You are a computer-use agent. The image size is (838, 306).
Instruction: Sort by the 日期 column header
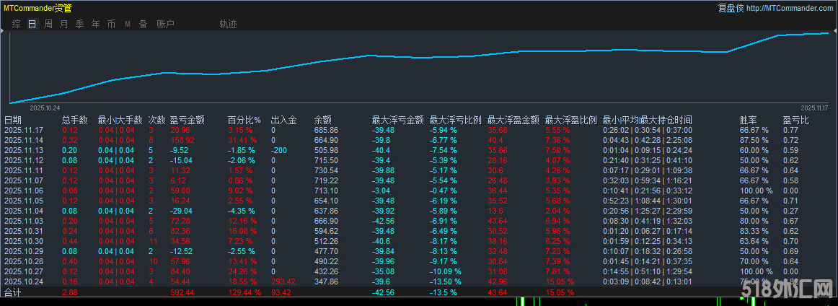click(x=13, y=121)
